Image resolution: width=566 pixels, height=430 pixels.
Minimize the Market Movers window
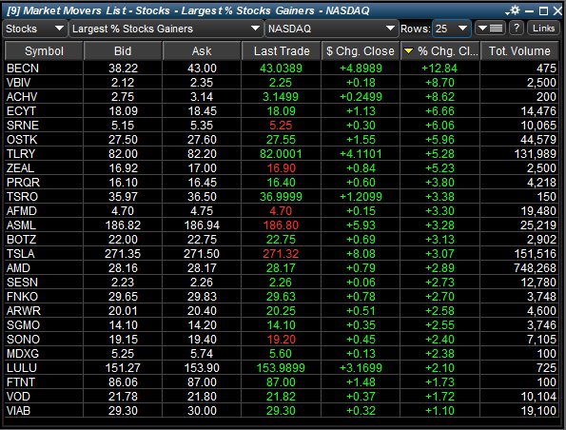point(529,11)
